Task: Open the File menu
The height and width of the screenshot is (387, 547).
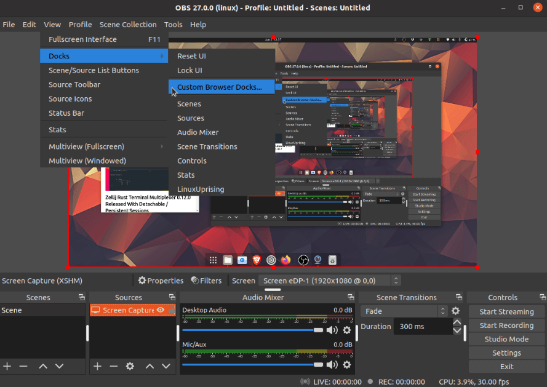Action: click(9, 25)
